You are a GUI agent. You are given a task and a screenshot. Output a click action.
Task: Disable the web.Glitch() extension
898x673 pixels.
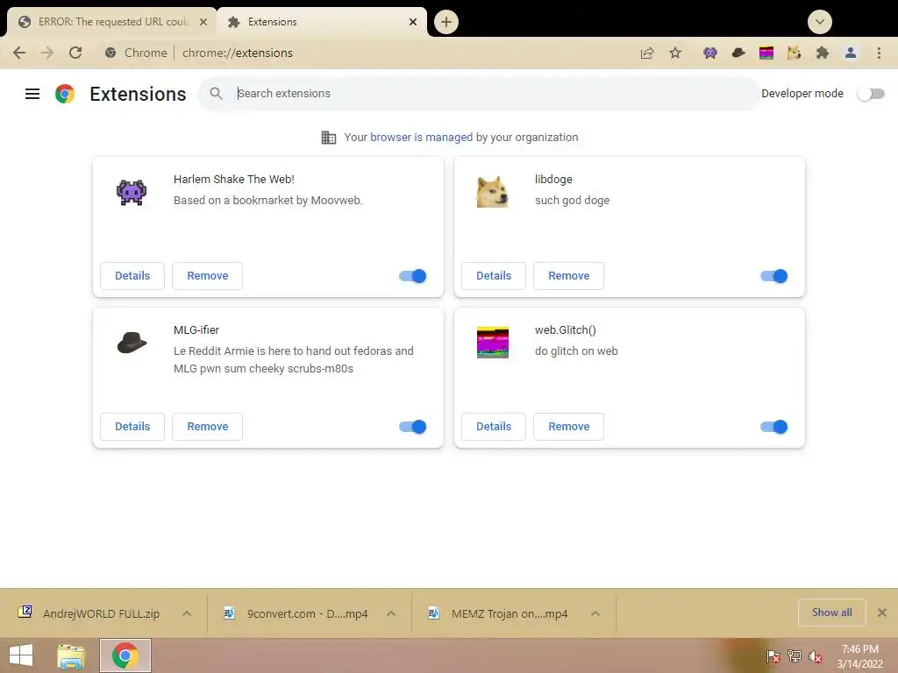pyautogui.click(x=774, y=427)
